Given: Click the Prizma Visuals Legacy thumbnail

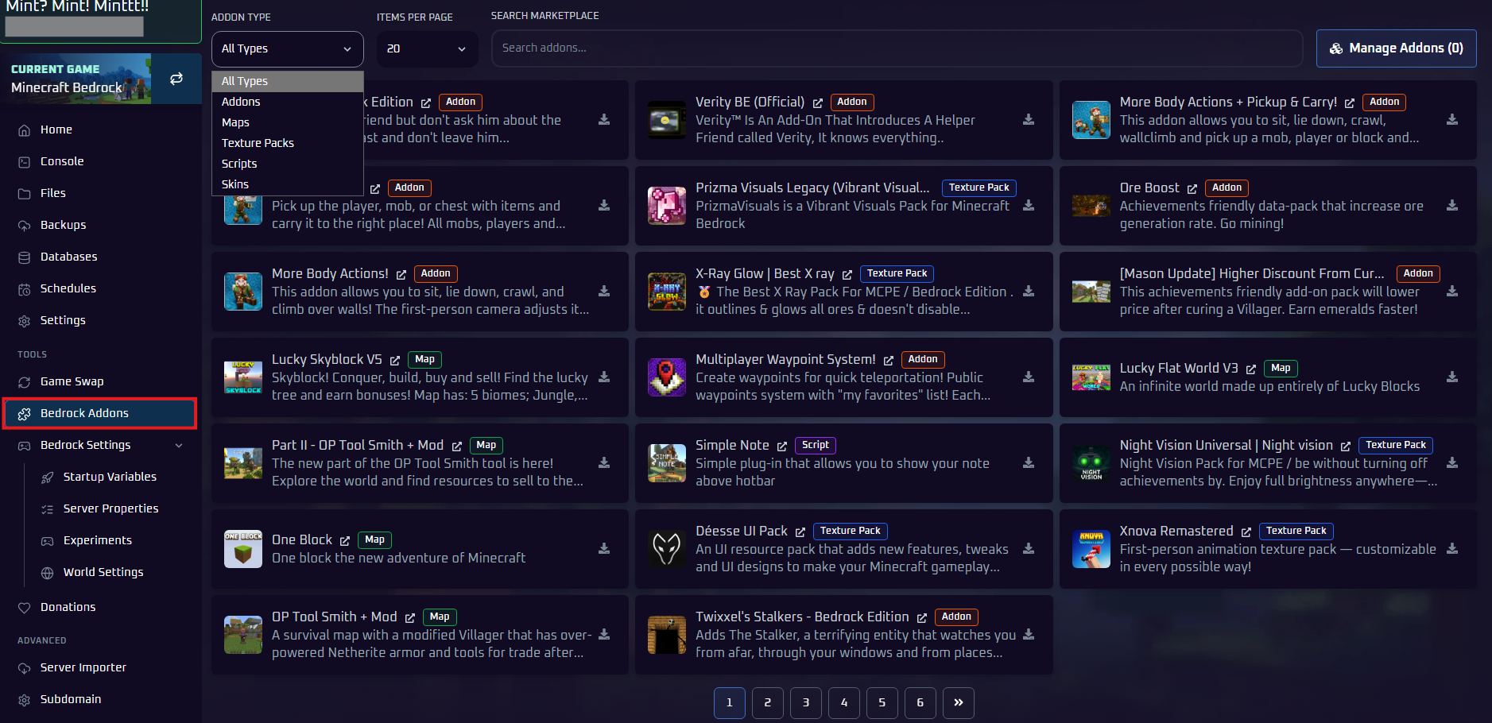Looking at the screenshot, I should pyautogui.click(x=667, y=205).
